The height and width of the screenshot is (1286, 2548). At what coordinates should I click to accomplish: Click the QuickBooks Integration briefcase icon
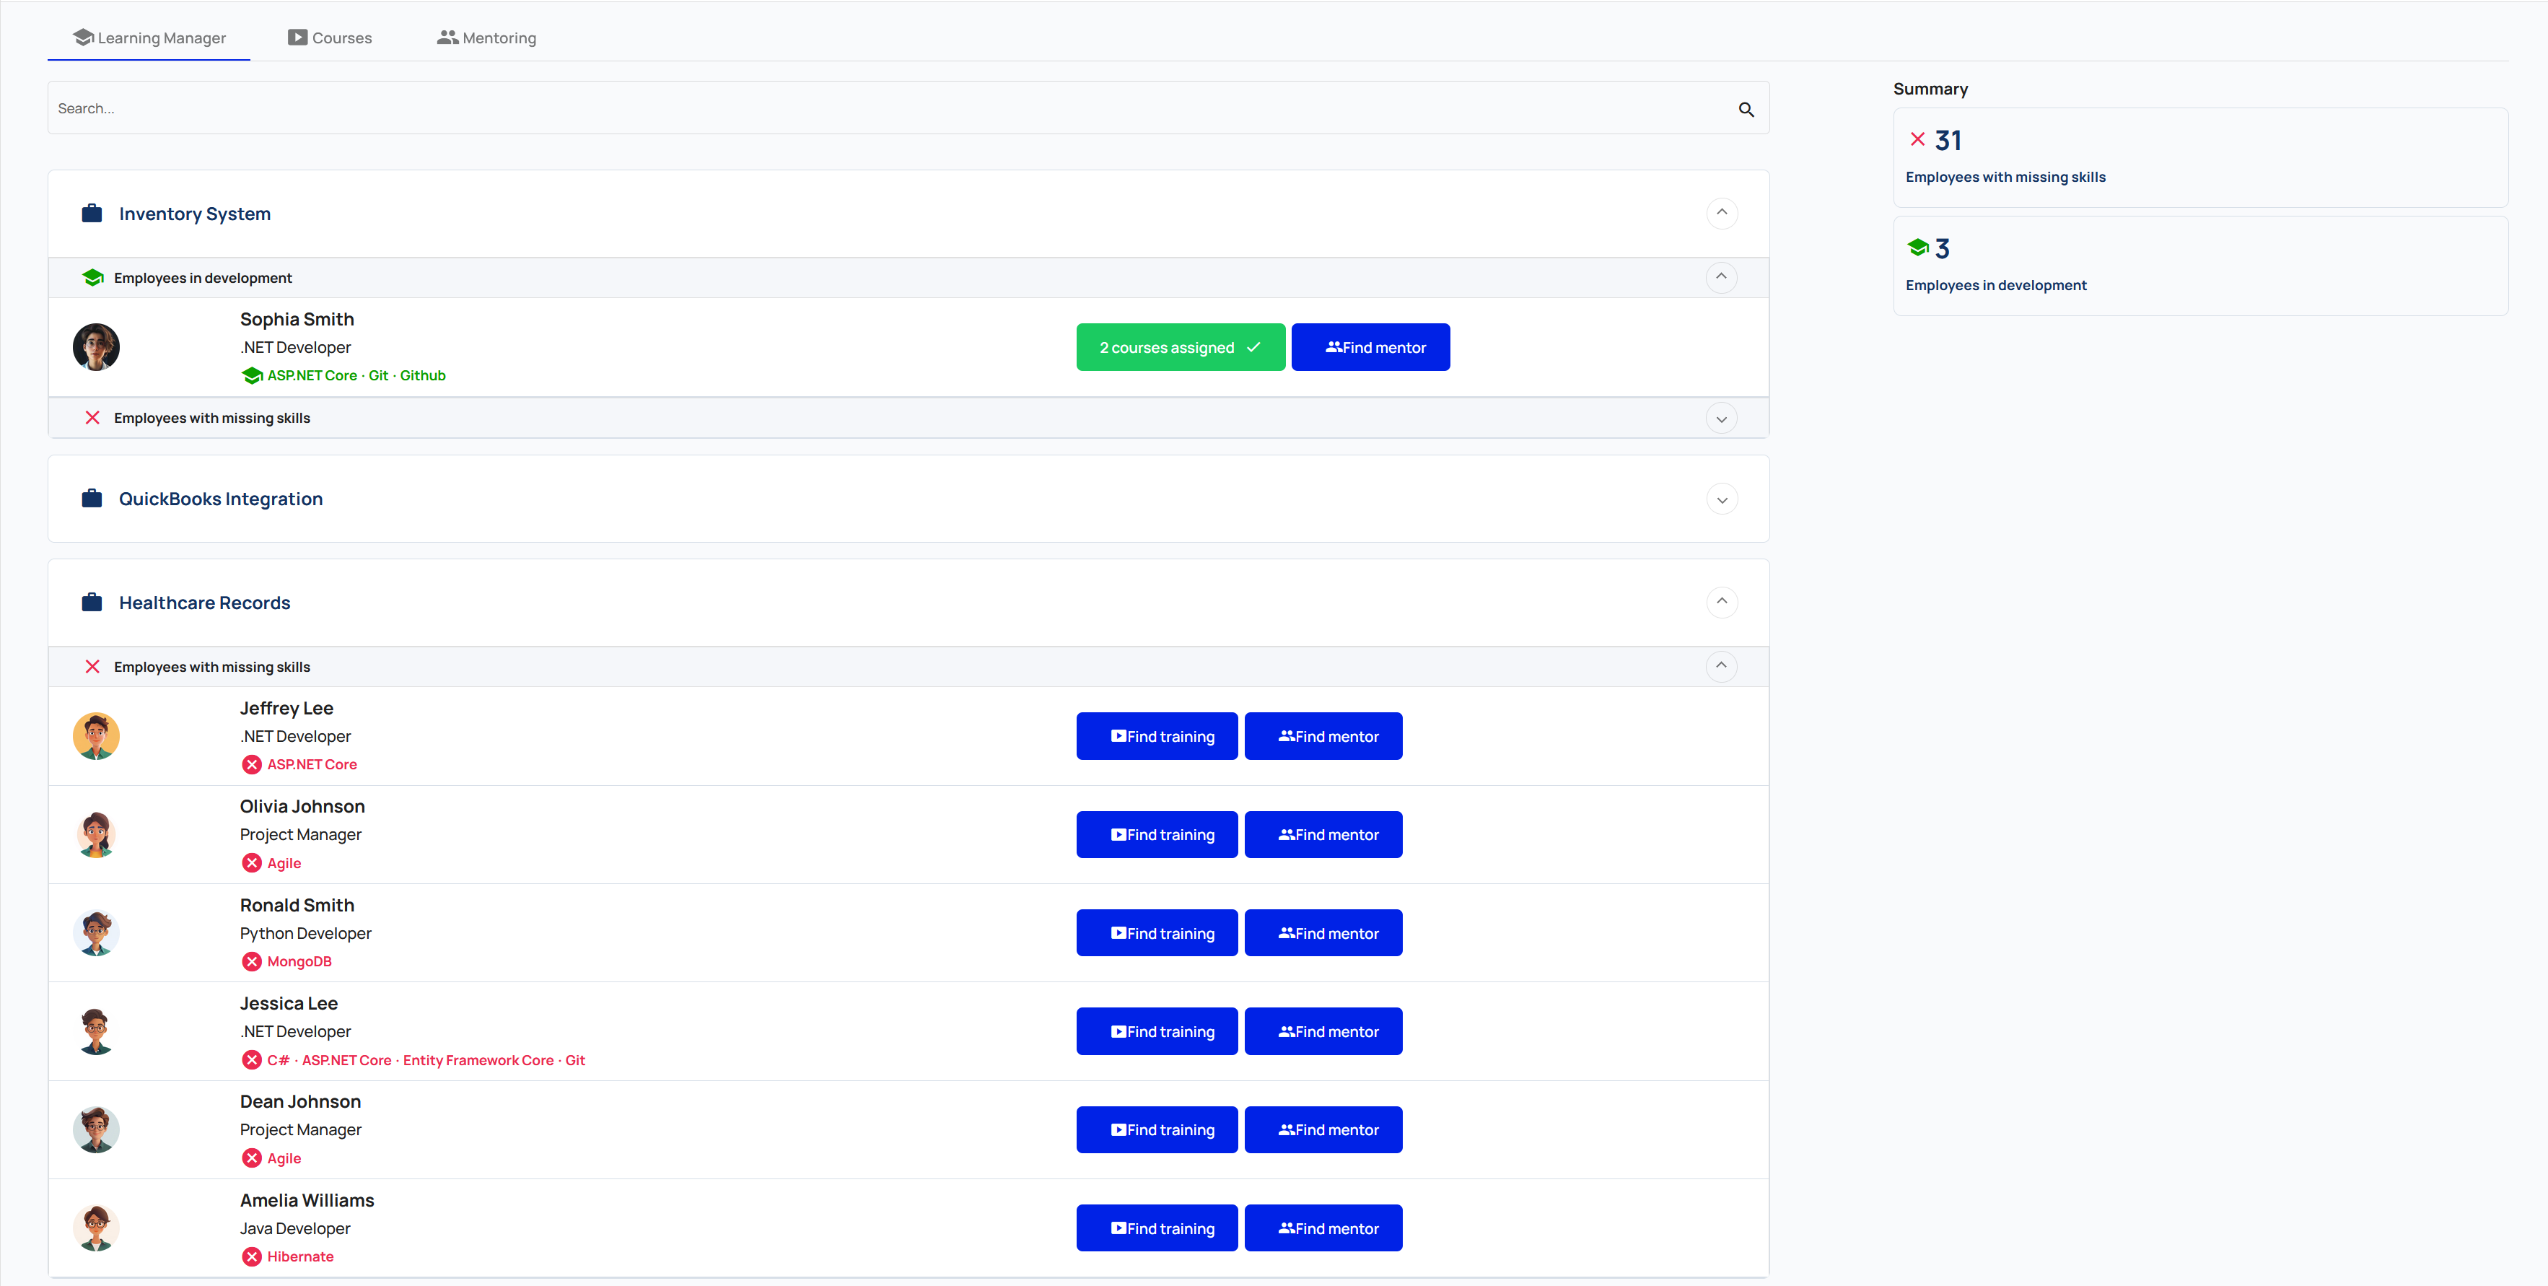click(x=92, y=499)
